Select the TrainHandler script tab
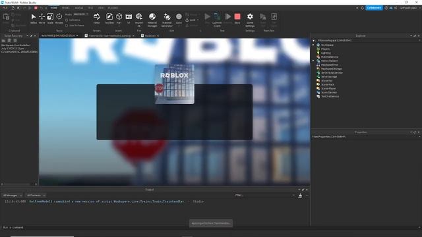The height and width of the screenshot is (237, 422). [109, 36]
